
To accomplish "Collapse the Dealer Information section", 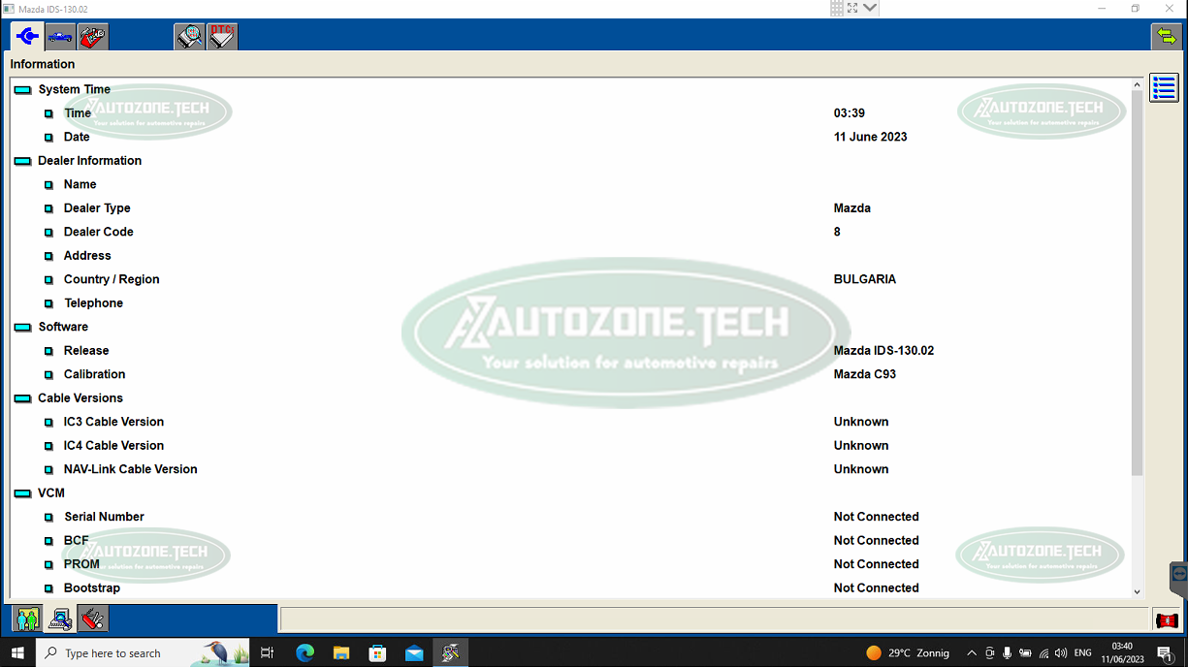I will pos(22,161).
